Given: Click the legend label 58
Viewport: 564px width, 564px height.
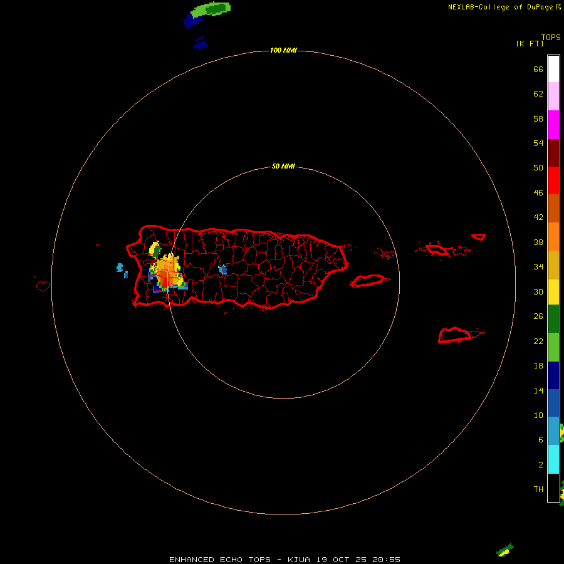Looking at the screenshot, I should (538, 118).
